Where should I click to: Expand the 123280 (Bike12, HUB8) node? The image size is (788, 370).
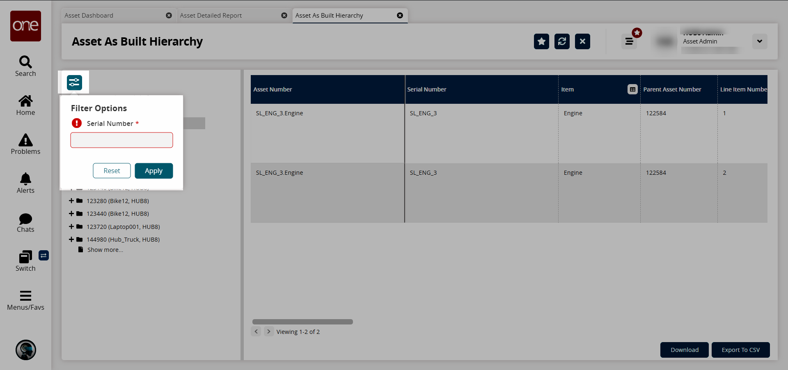coord(71,201)
